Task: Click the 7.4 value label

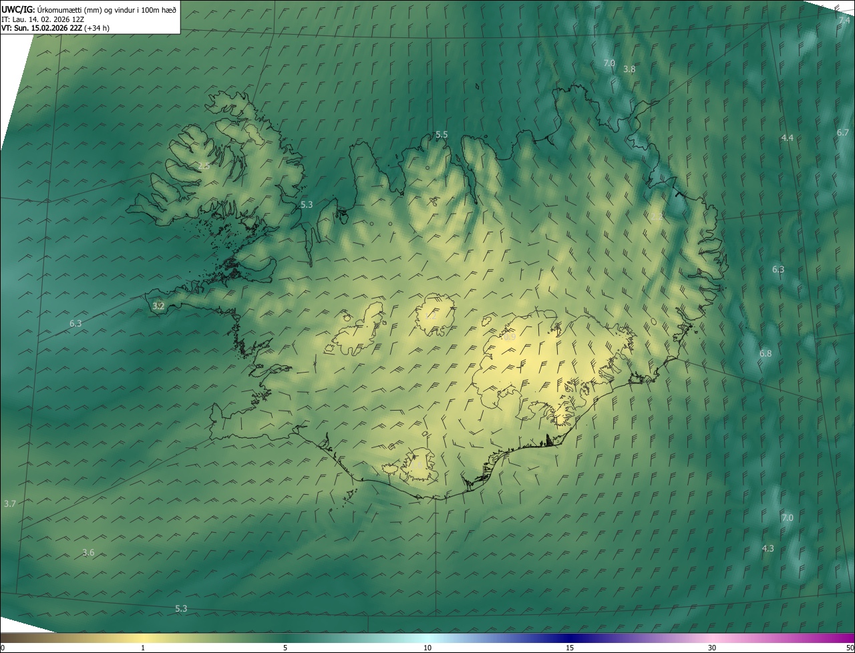Action: coord(844,21)
